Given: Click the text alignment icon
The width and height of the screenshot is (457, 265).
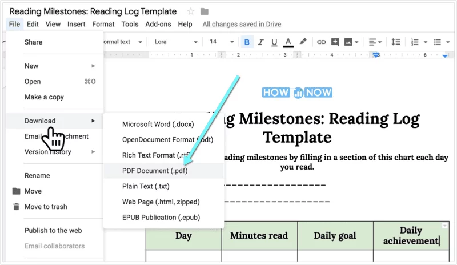Looking at the screenshot, I should pyautogui.click(x=372, y=42).
